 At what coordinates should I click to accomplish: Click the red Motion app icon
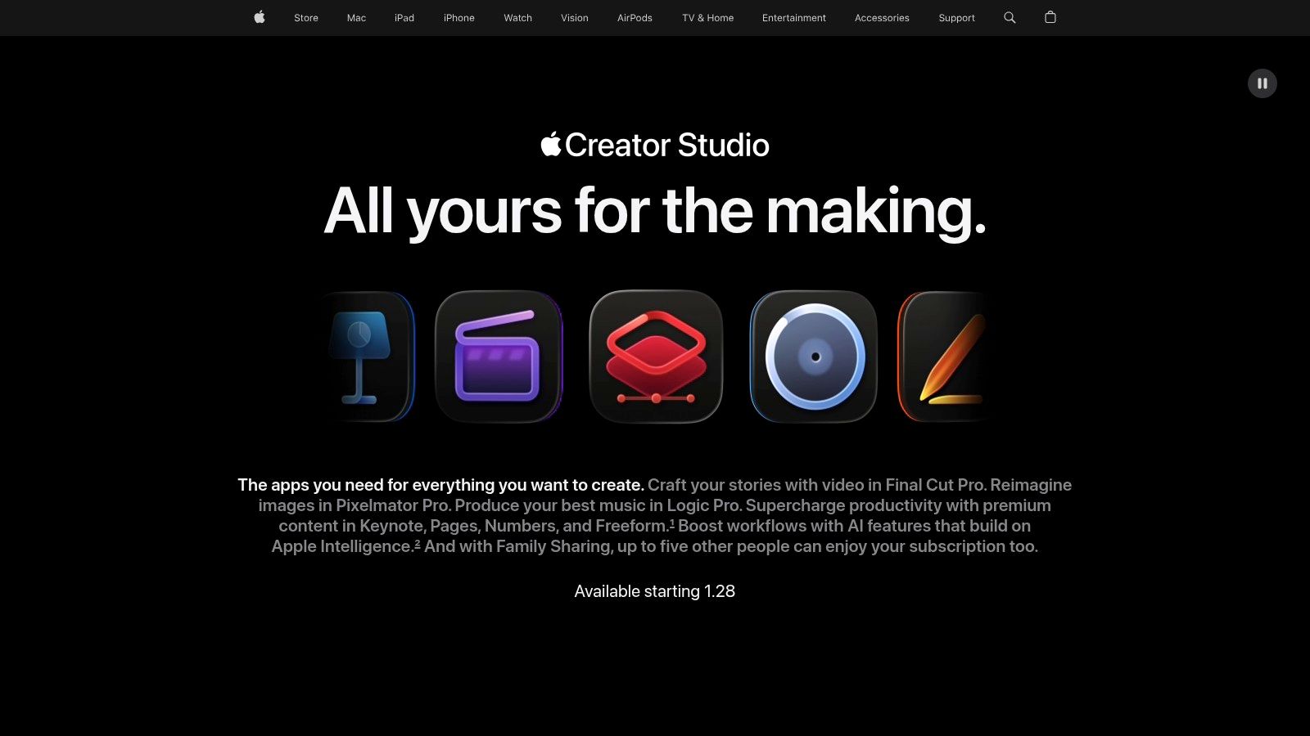(655, 357)
